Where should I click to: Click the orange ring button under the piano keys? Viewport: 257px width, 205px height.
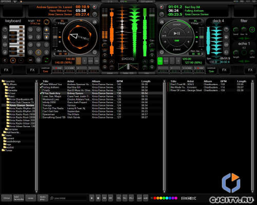pos(13,60)
